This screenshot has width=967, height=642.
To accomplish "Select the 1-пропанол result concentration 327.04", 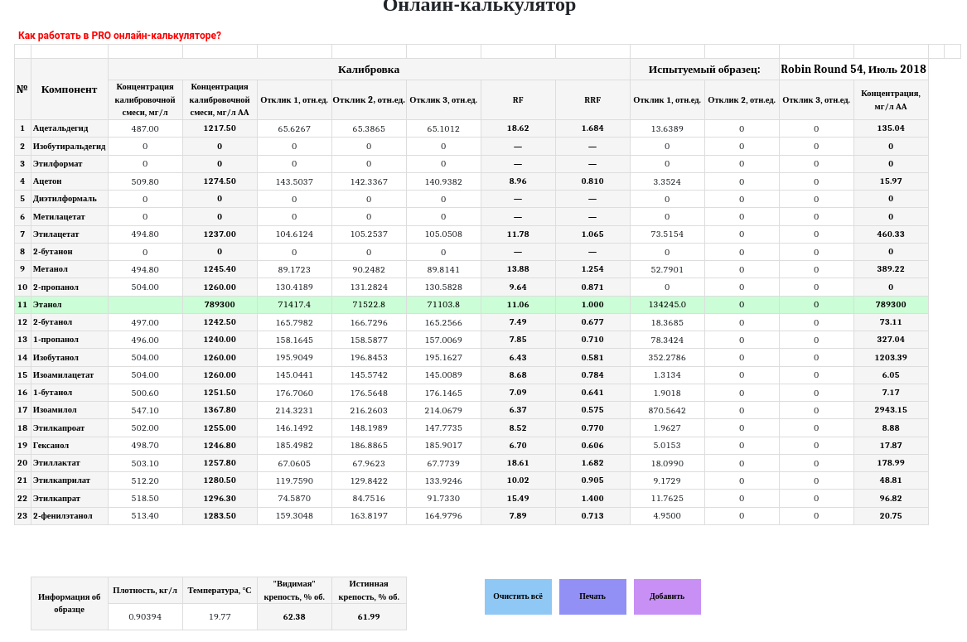I will (891, 340).
